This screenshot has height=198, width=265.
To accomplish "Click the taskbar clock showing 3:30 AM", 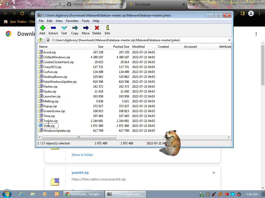I will [x=252, y=194].
